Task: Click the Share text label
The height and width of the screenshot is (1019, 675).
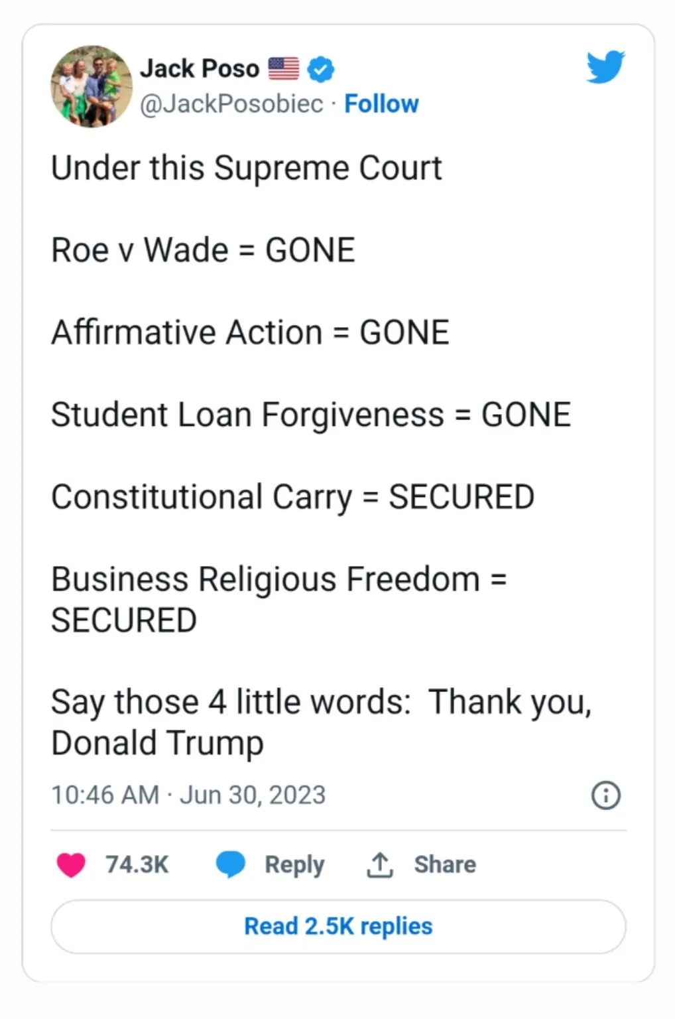Action: pyautogui.click(x=445, y=864)
